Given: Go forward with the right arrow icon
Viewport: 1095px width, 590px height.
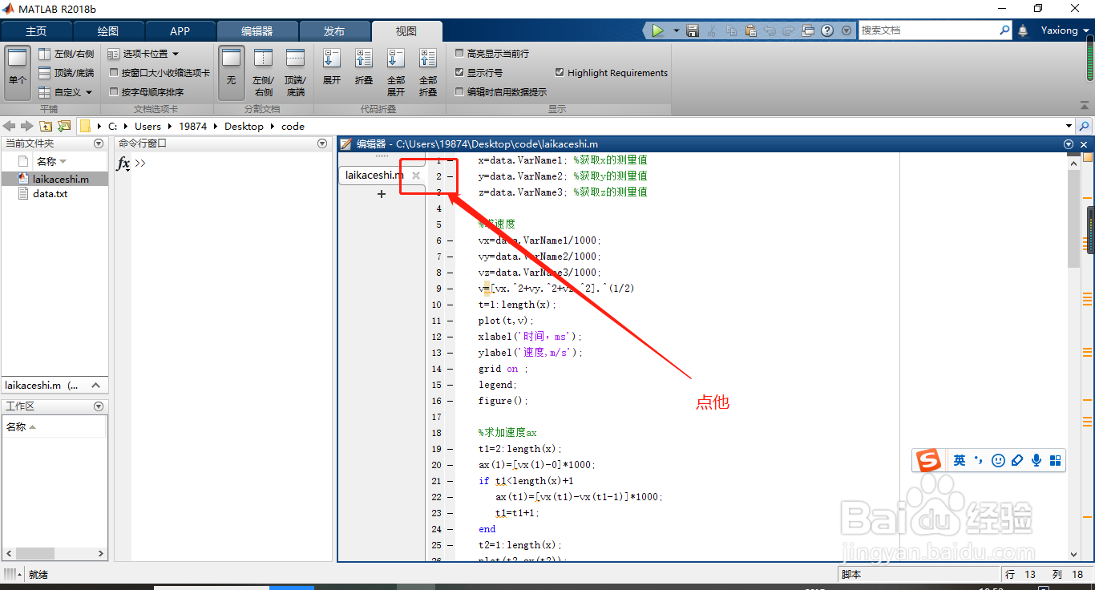Looking at the screenshot, I should coord(27,126).
